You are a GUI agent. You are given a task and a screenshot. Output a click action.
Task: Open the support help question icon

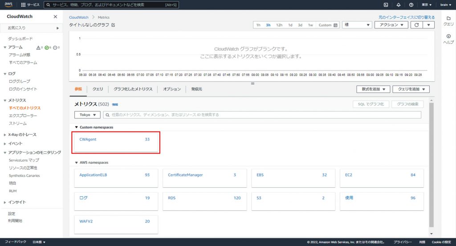click(411, 5)
